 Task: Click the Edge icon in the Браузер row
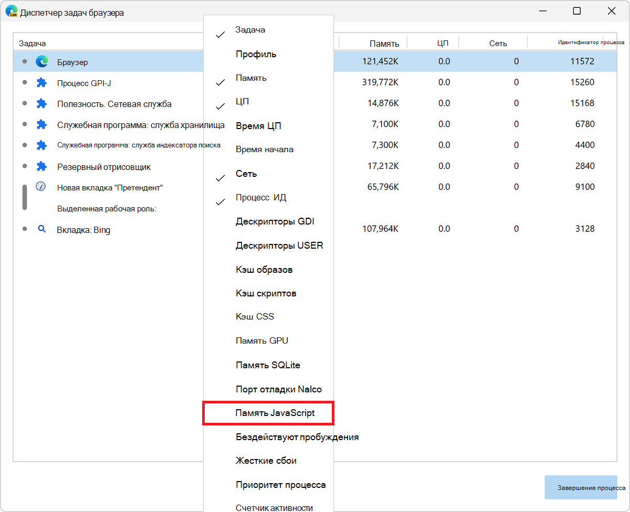41,62
